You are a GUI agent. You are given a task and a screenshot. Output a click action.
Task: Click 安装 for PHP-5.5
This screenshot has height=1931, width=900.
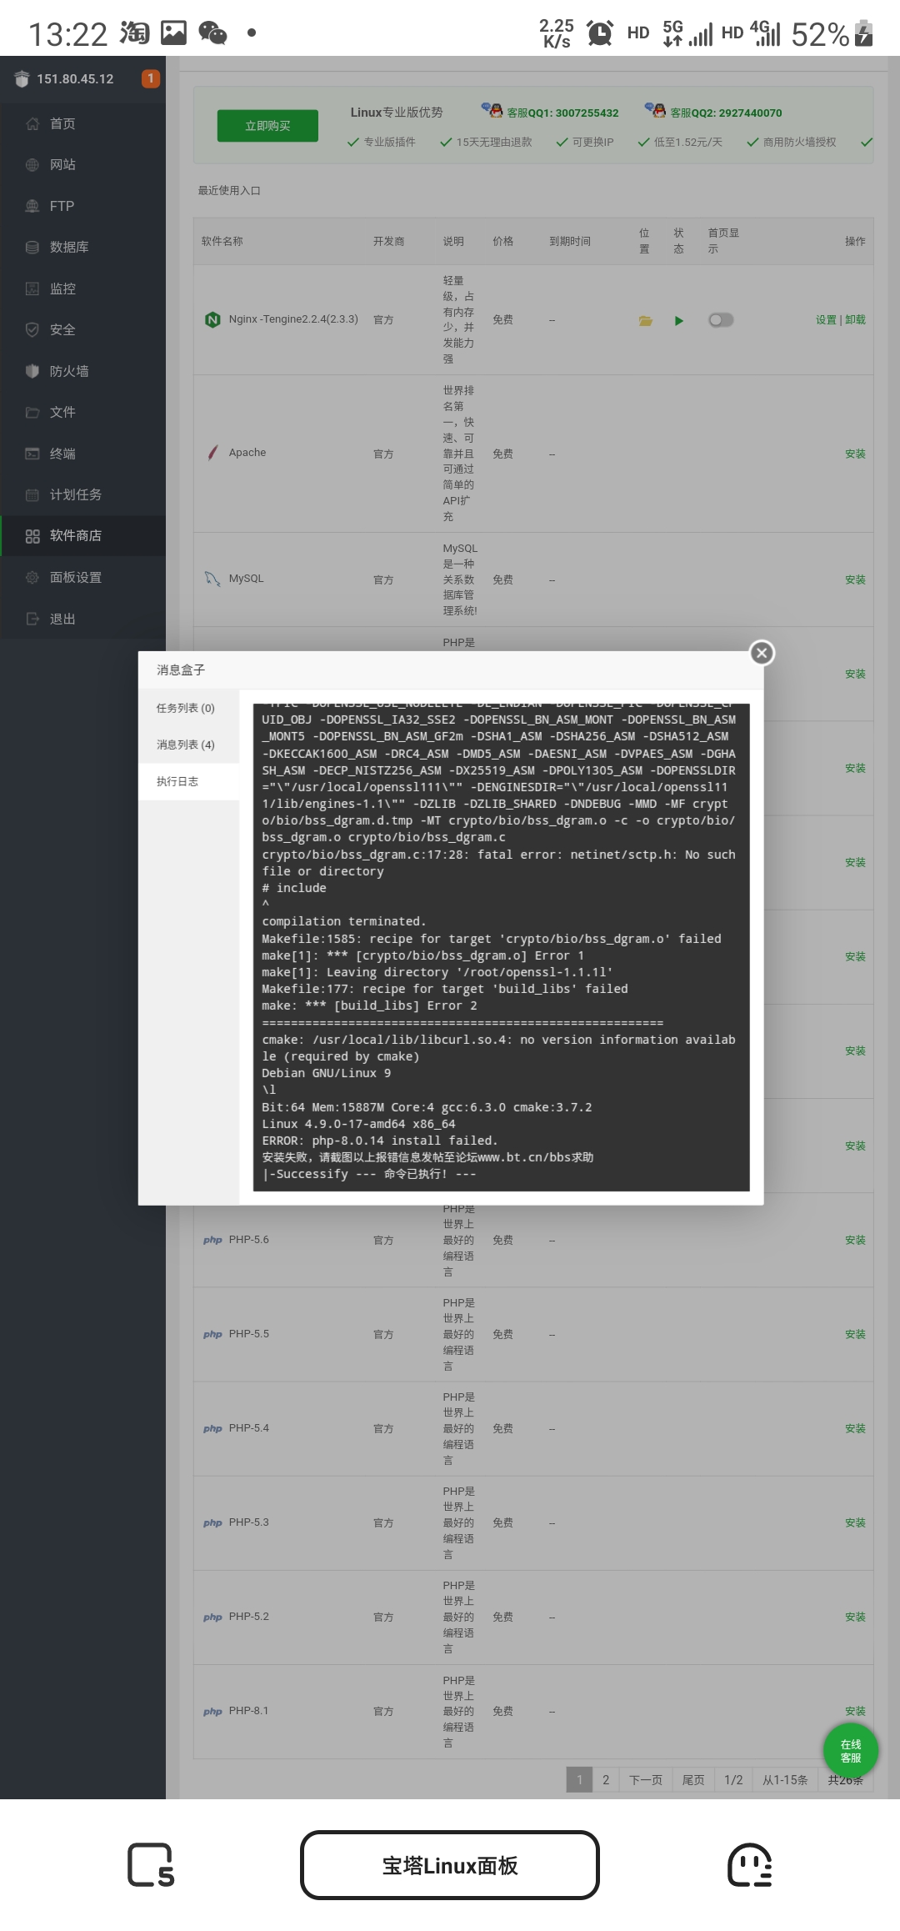tap(856, 1334)
